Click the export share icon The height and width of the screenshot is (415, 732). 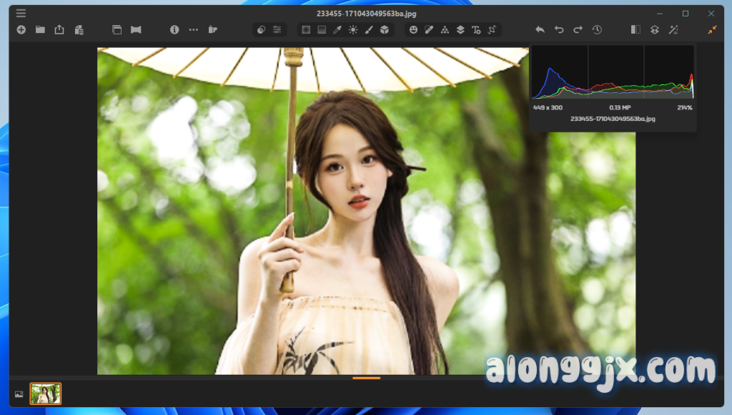59,30
